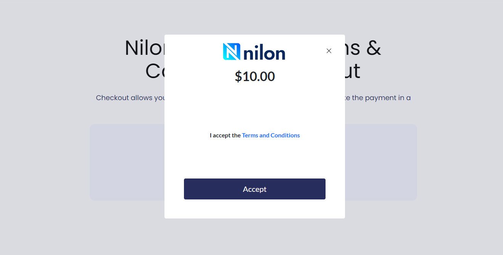Click the heading fragment ending in "ns &"
This screenshot has height=255, width=503.
pos(363,48)
